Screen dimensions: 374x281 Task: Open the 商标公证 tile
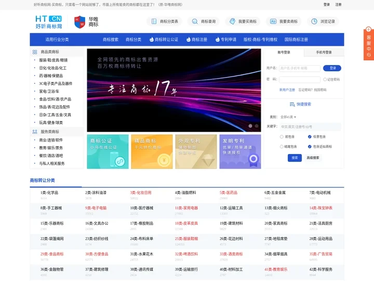point(108,152)
